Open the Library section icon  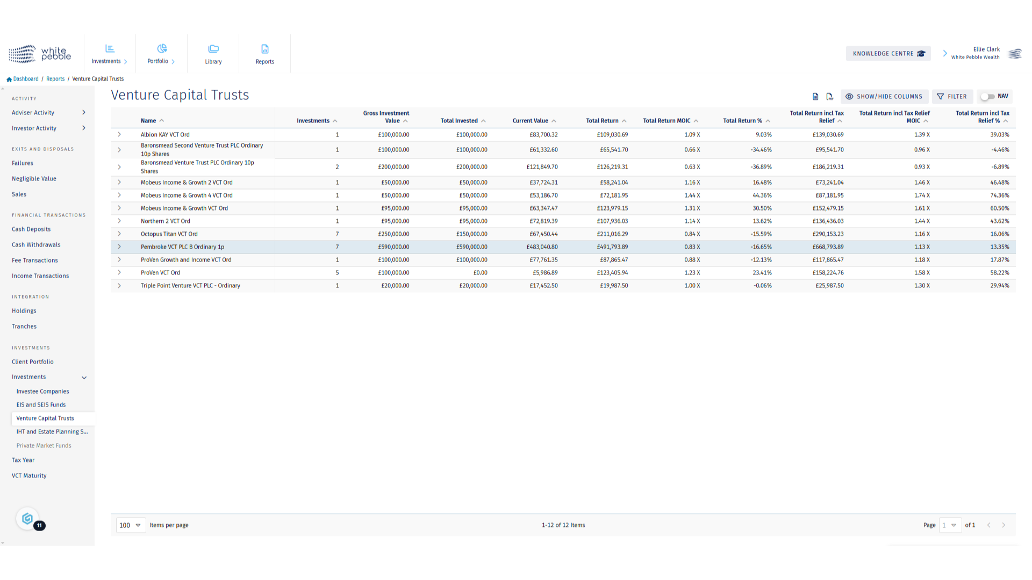[x=213, y=49]
